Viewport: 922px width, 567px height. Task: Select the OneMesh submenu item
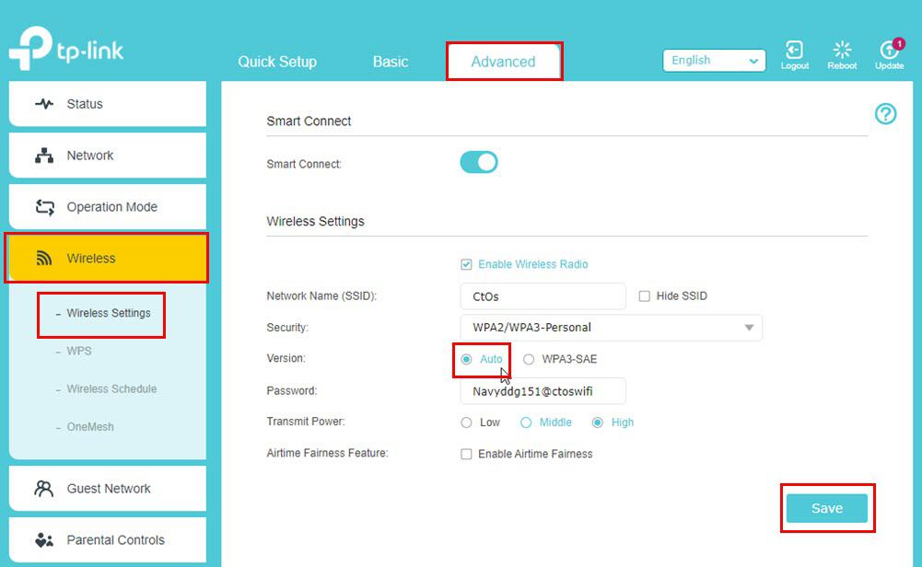(90, 427)
